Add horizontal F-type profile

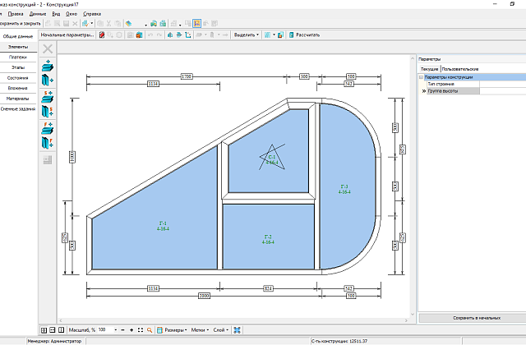coord(48,128)
